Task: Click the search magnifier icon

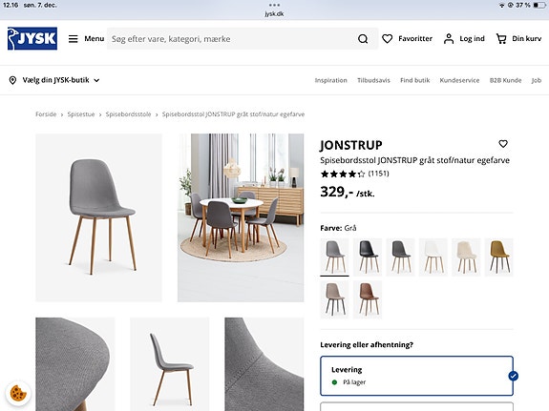Action: click(x=363, y=39)
